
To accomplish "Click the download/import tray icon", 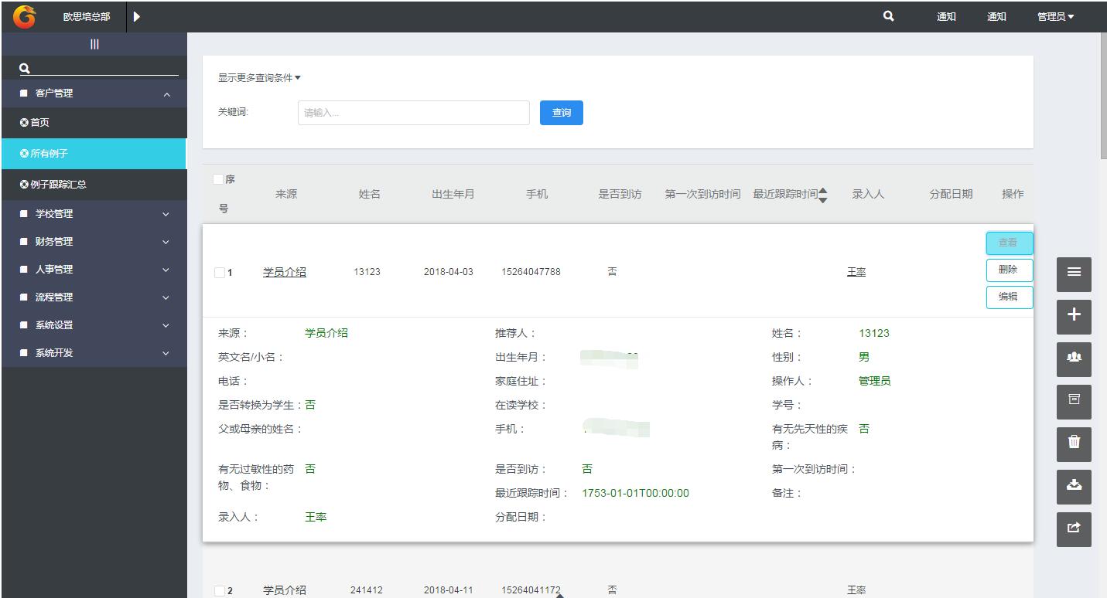I will tap(1074, 485).
